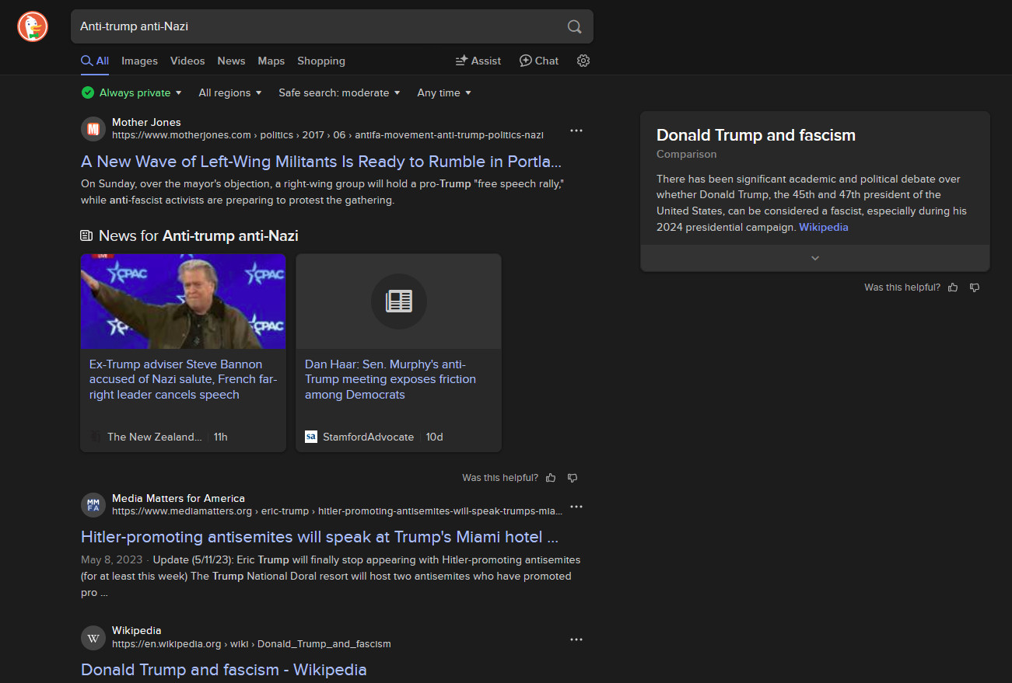The width and height of the screenshot is (1012, 683).
Task: Open Hitler-promoting antisemites Media Matters result
Action: click(320, 537)
